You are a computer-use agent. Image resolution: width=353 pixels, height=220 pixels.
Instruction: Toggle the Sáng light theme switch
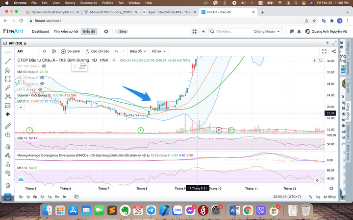pos(122,31)
